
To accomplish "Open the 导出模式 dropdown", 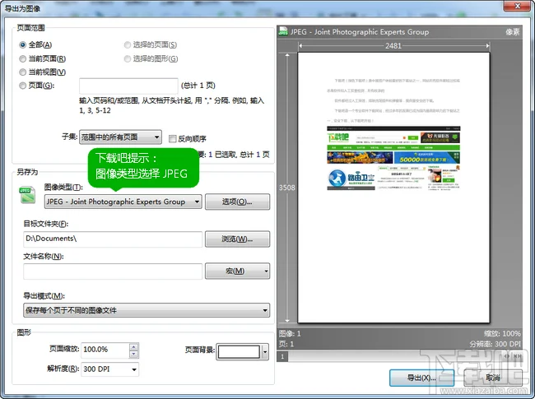I will pos(147,310).
